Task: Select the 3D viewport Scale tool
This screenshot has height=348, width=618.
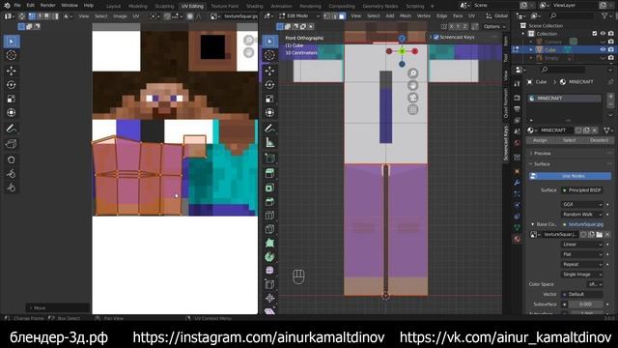Action: (270, 99)
